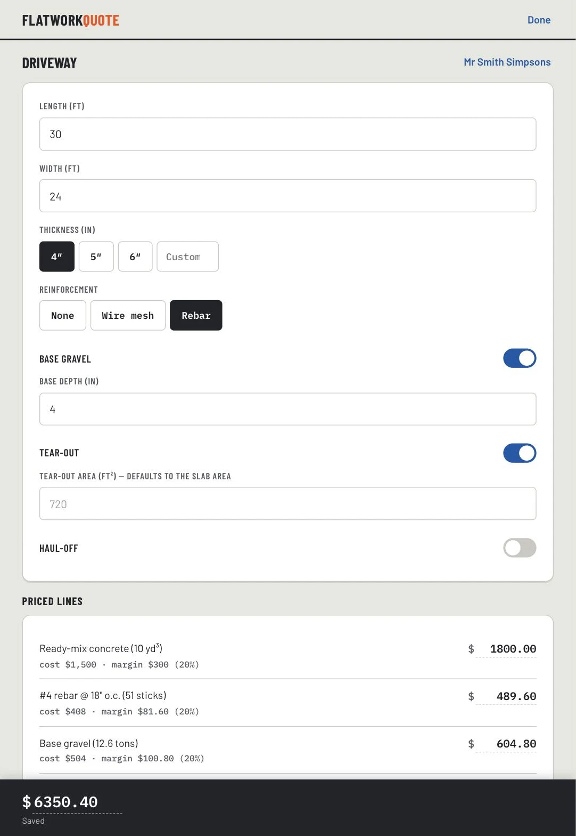Viewport: 576px width, 836px height.
Task: Click the Length (ft) input field
Action: pos(287,134)
